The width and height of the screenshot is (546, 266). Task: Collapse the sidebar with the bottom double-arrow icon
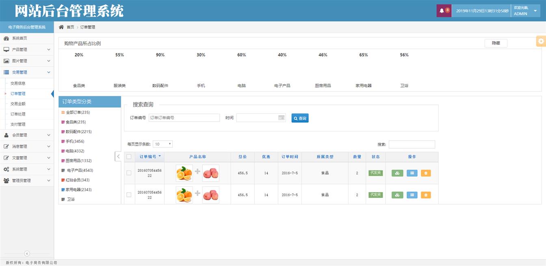point(27,253)
